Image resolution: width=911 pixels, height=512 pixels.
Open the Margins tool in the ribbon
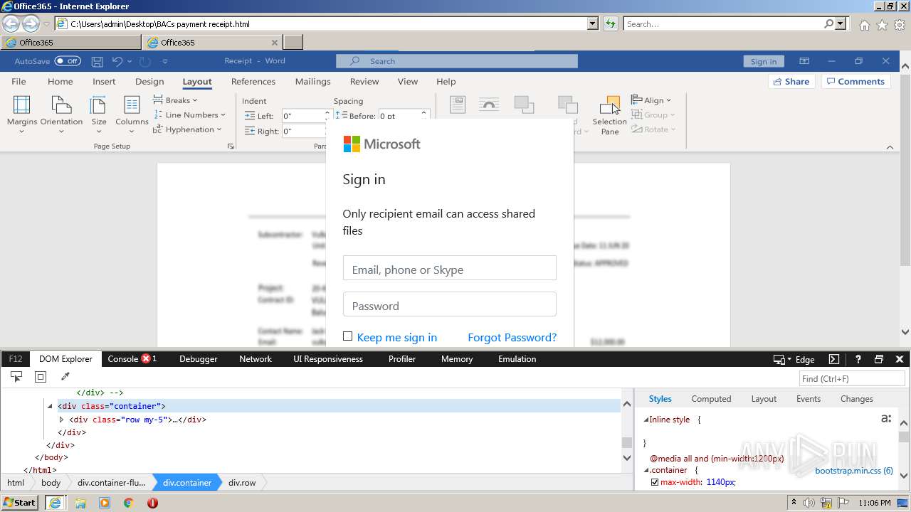pyautogui.click(x=22, y=114)
